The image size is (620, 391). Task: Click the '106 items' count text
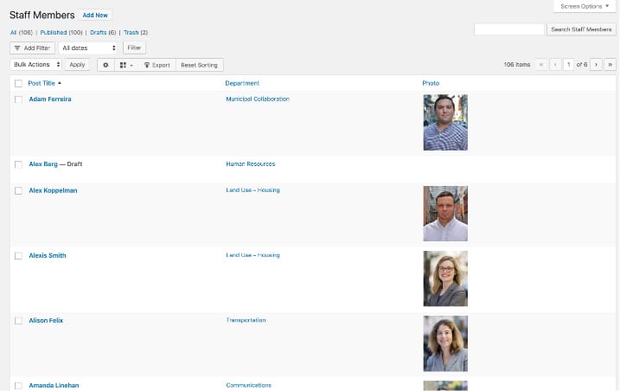pos(516,65)
